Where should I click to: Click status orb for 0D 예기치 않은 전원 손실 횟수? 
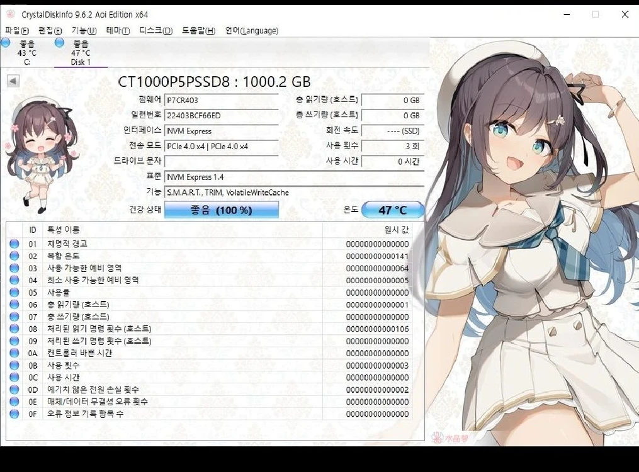[x=14, y=390]
